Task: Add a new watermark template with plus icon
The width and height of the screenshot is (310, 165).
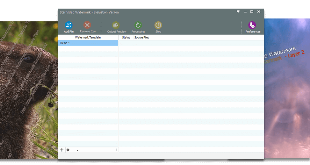Action: pos(62,150)
